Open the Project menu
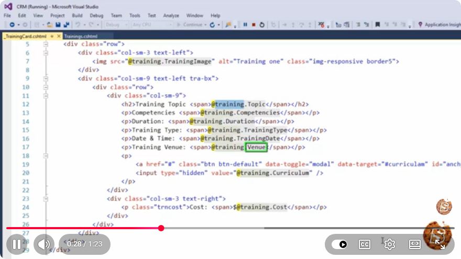461x259 pixels. point(57,16)
